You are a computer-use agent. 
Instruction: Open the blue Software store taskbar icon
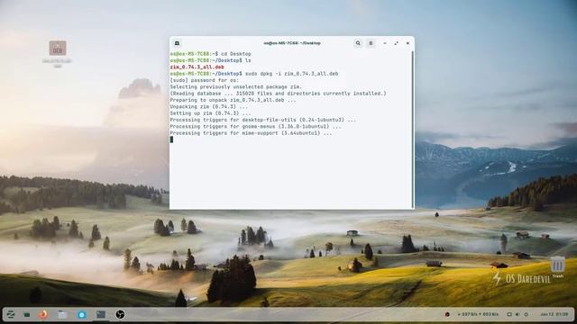82,314
